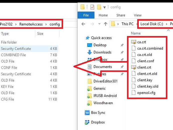Viewport: 173px width, 130px height.
Task: Expand chevron after RemoteAccess in left window
Action: [x=46, y=24]
